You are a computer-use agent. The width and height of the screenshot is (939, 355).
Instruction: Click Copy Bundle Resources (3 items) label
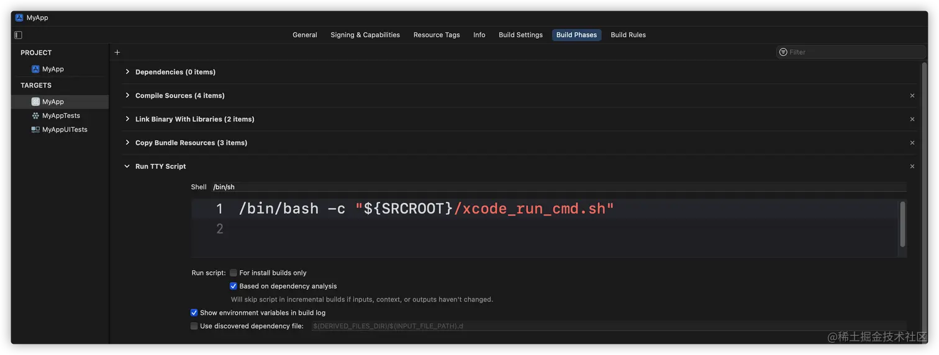pos(191,143)
